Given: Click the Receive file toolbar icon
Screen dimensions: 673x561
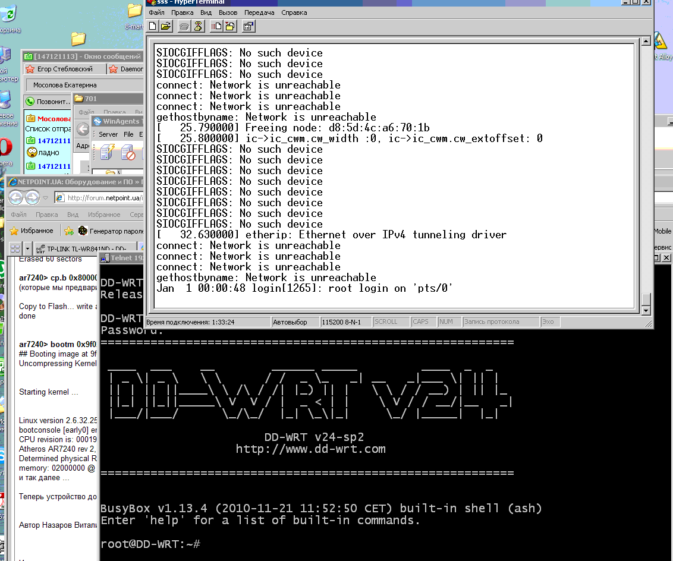Looking at the screenshot, I should [229, 26].
